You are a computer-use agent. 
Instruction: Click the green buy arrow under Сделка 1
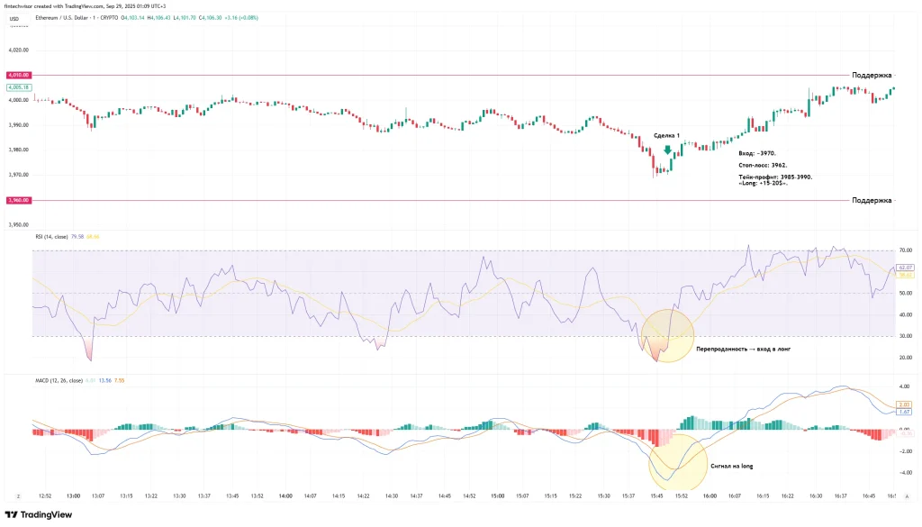pyautogui.click(x=666, y=150)
